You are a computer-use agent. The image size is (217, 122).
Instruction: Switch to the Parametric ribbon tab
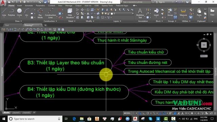click(40, 5)
